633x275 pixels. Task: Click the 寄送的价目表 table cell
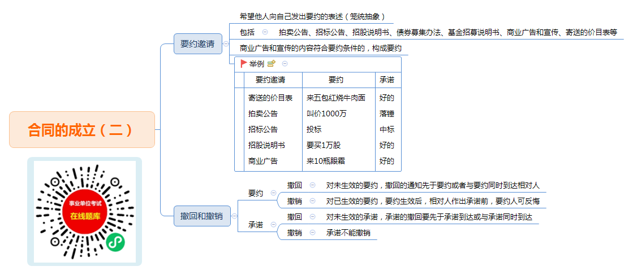click(x=270, y=98)
